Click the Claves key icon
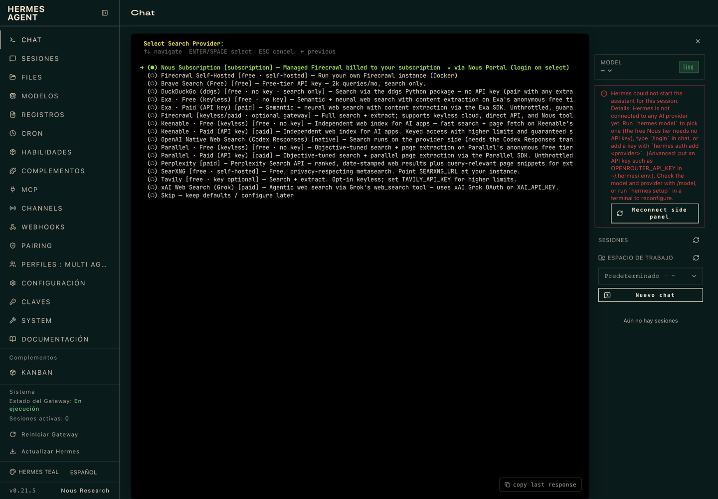 point(13,302)
